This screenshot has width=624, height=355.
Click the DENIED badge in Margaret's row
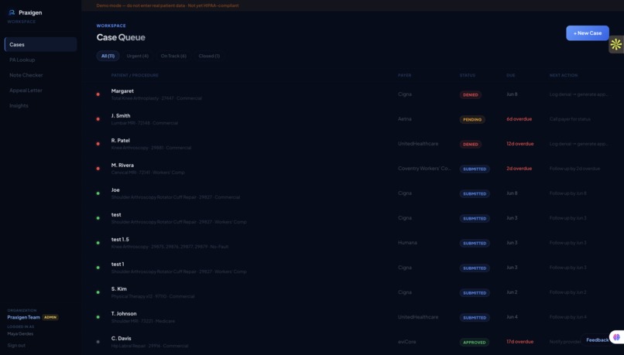pyautogui.click(x=471, y=95)
